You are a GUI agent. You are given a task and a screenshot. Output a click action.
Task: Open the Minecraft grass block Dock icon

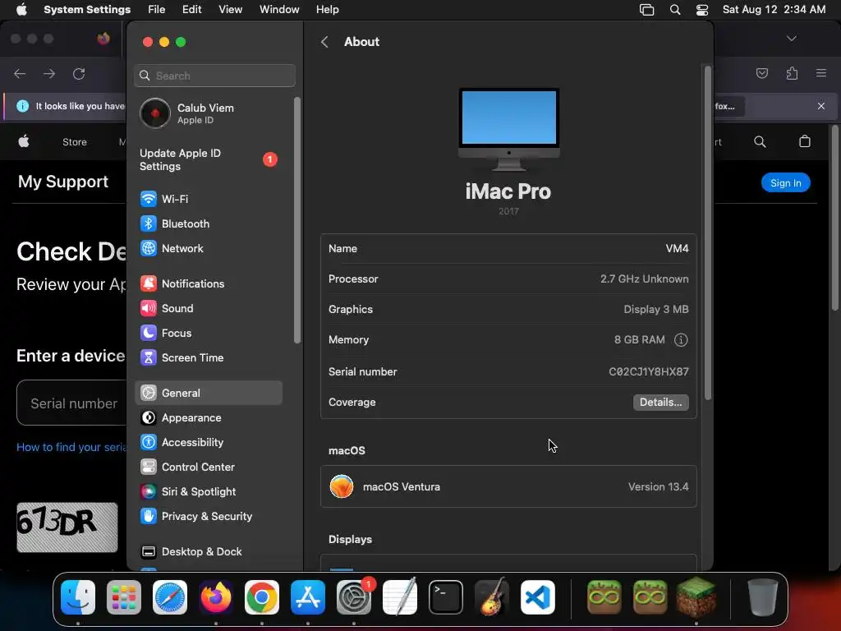(x=696, y=597)
